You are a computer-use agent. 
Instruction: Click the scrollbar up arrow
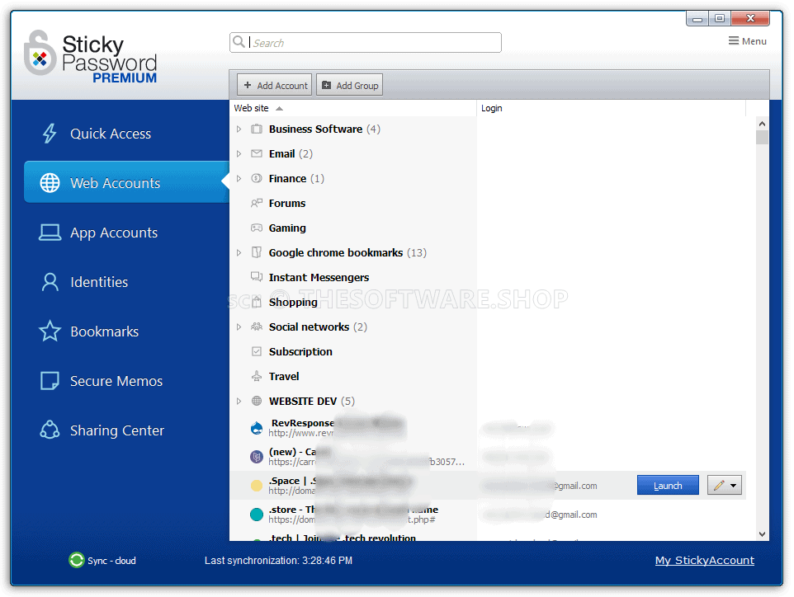point(762,124)
